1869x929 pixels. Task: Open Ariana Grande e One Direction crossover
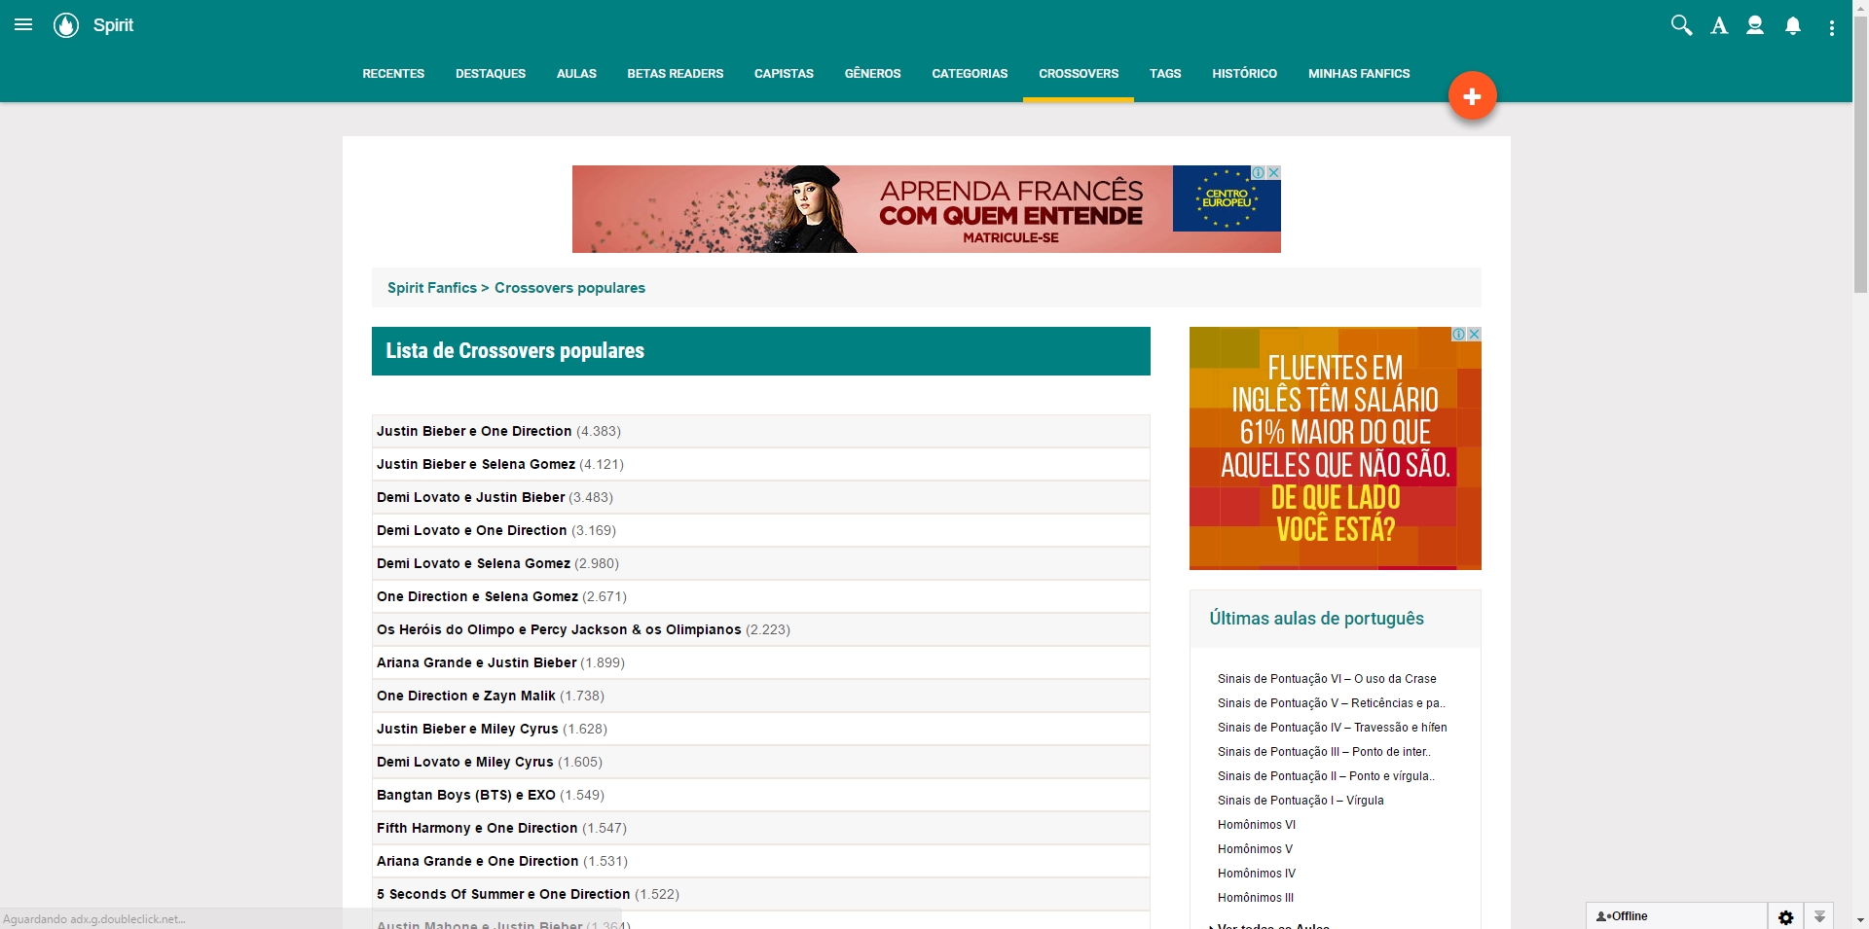(477, 861)
